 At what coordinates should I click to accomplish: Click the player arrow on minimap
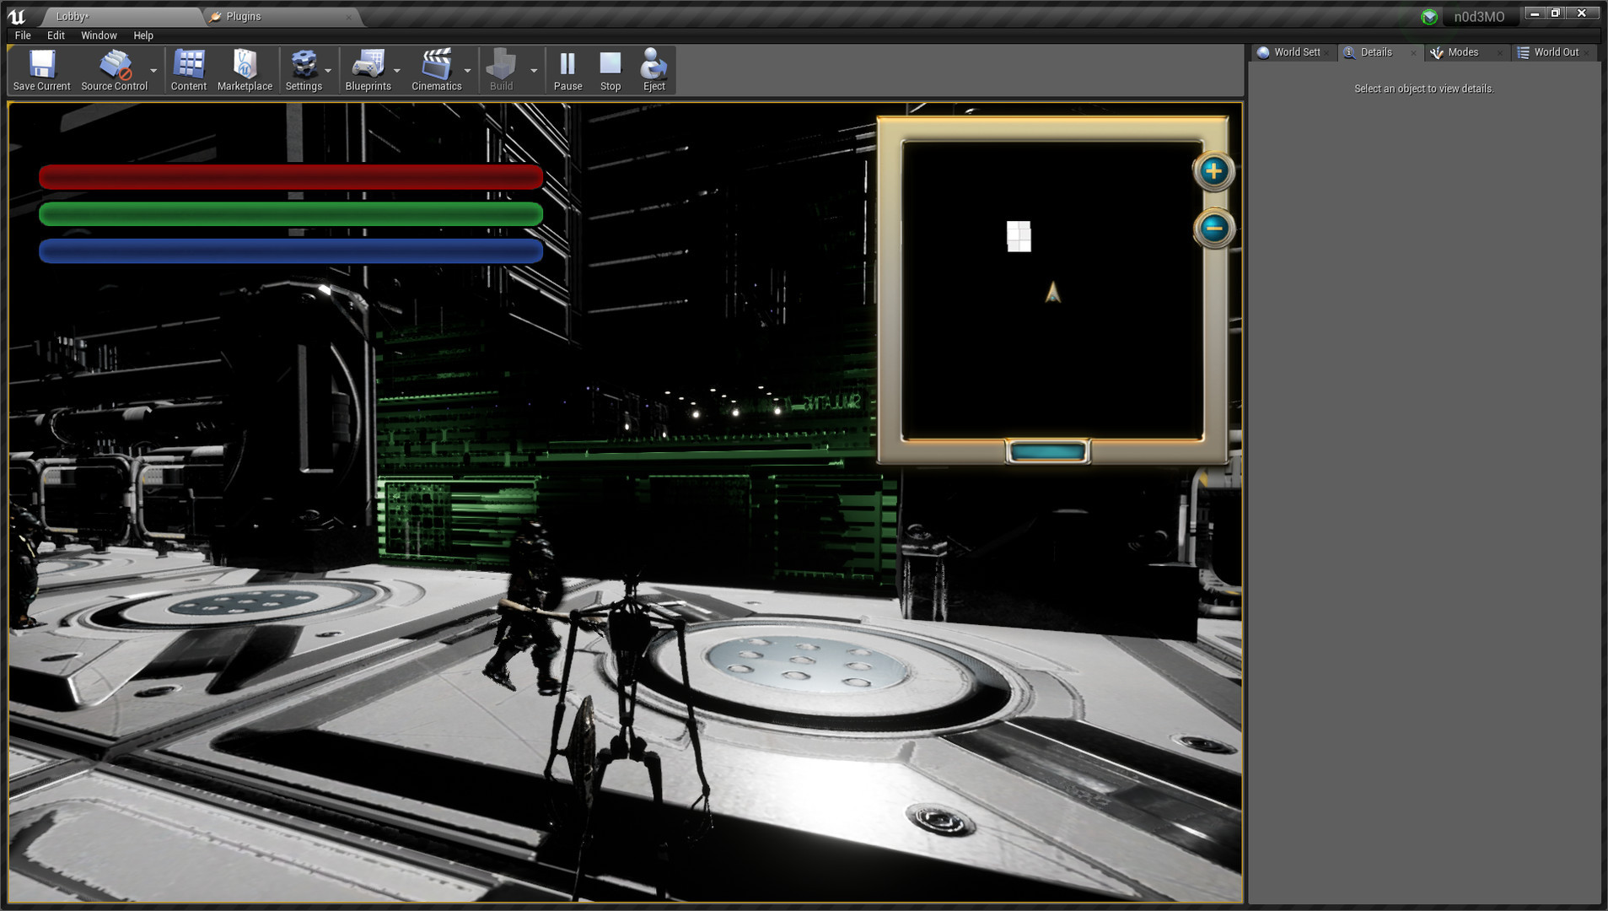pos(1052,293)
